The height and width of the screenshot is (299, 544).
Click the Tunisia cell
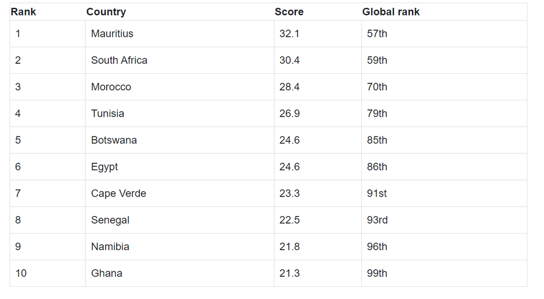click(x=180, y=114)
